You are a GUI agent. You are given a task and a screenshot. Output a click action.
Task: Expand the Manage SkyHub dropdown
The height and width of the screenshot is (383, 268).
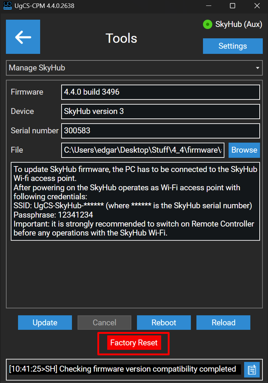[134, 68]
